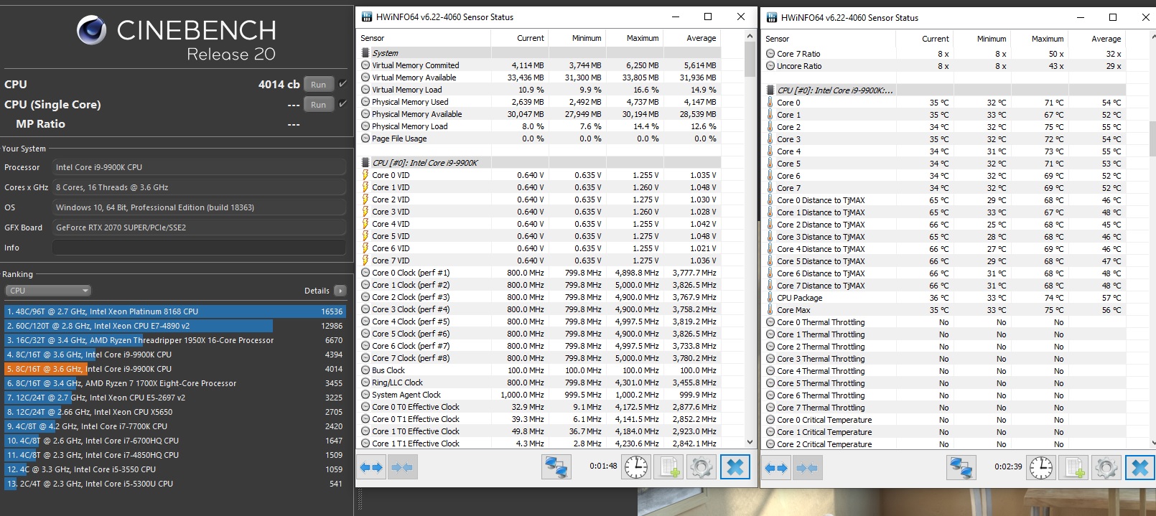Run the CPU (Single Core) benchmark

click(318, 105)
